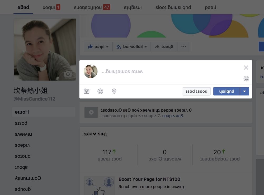Click the Inbox red badge showing 1
The height and width of the screenshot is (195, 264).
58,7
